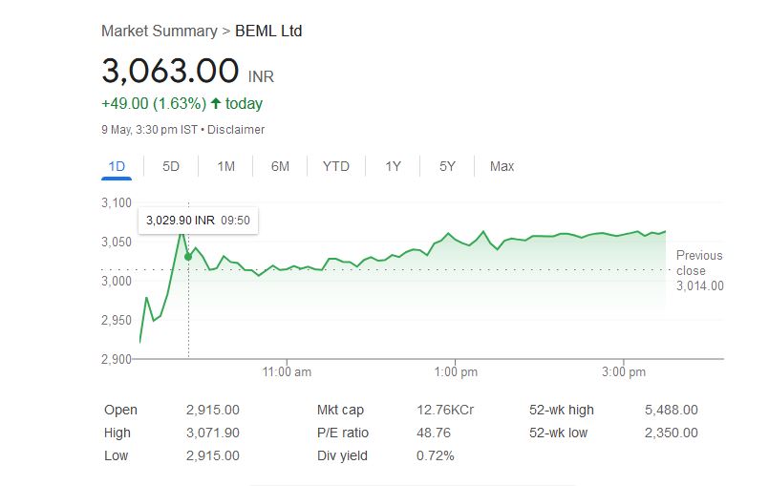Click the 11:00 am axis label

tap(287, 371)
